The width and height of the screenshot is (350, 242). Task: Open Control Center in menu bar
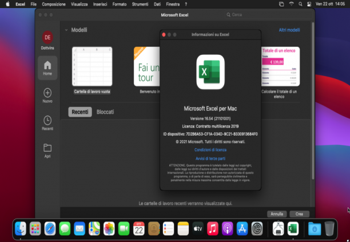[x=309, y=4]
